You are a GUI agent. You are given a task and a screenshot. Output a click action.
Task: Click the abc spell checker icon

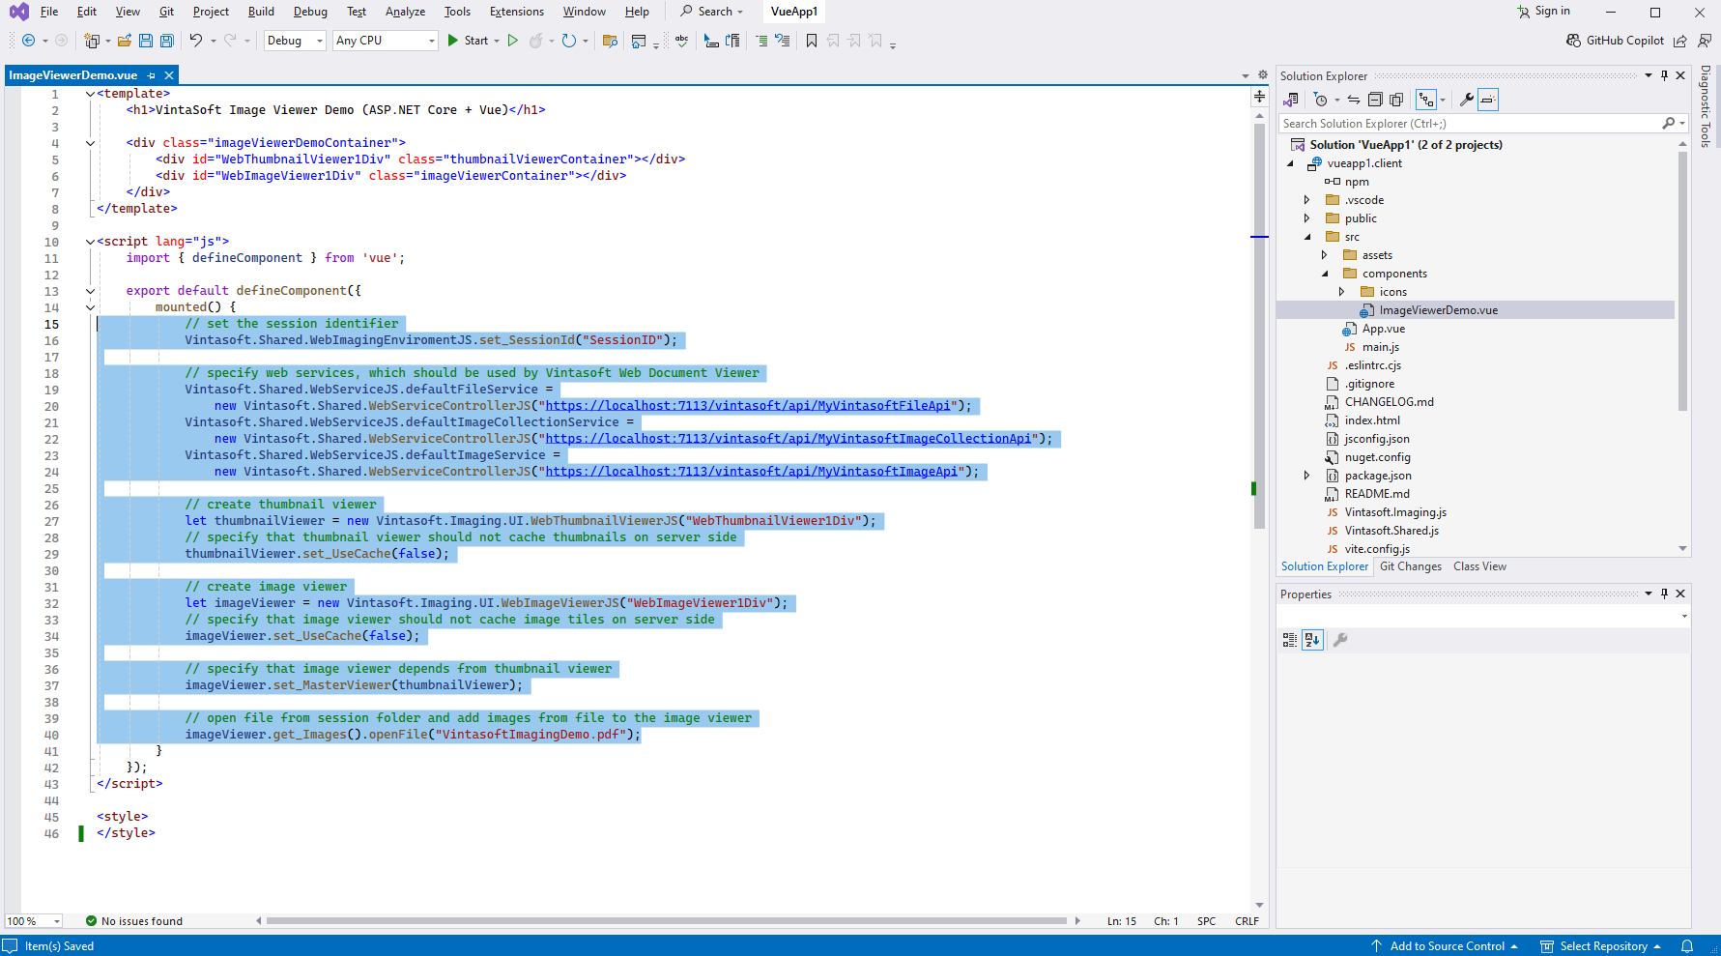coord(681,41)
